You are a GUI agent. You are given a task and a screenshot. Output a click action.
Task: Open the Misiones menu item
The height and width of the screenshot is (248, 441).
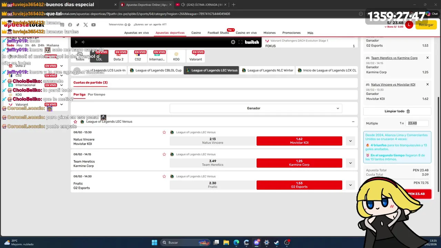click(x=269, y=33)
